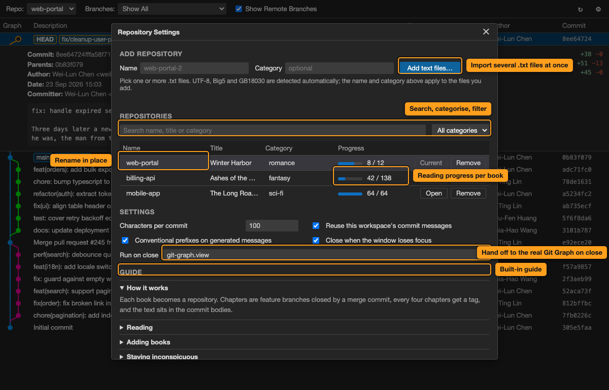
Task: Click commit hash f57a9857
Action: coord(577,267)
